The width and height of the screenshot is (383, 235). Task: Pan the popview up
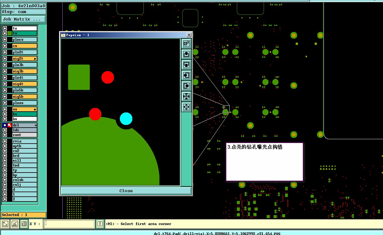[x=186, y=54]
